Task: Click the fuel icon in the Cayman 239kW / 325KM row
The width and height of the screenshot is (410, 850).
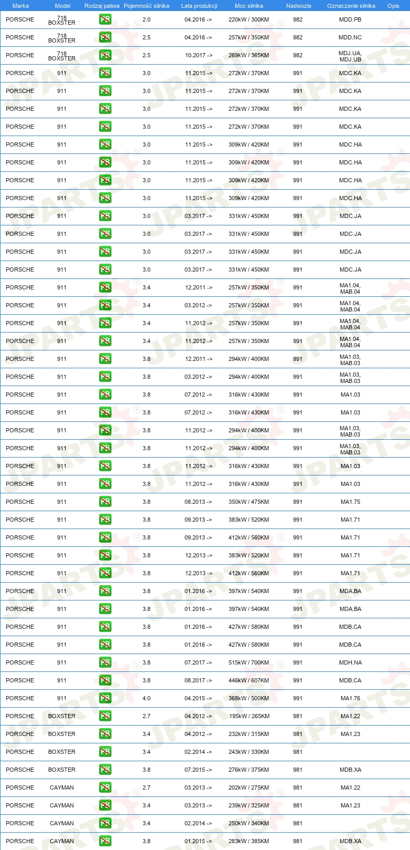Action: click(105, 805)
